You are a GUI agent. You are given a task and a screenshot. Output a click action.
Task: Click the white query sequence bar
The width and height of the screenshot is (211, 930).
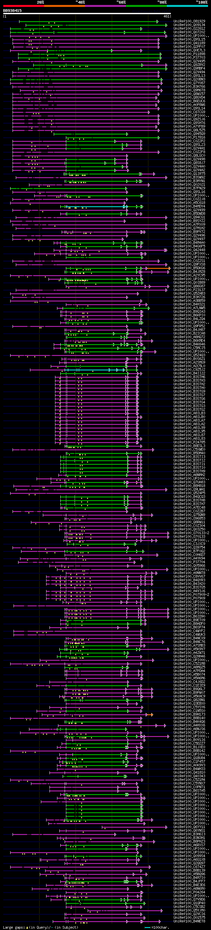[x=87, y=14]
